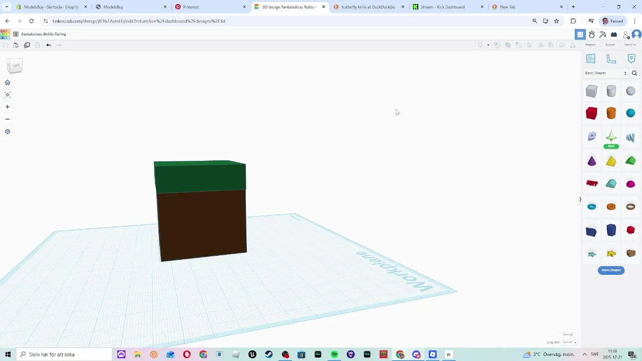Select the Ruler tool
Viewport: 642px width, 361px height.
coord(611,59)
